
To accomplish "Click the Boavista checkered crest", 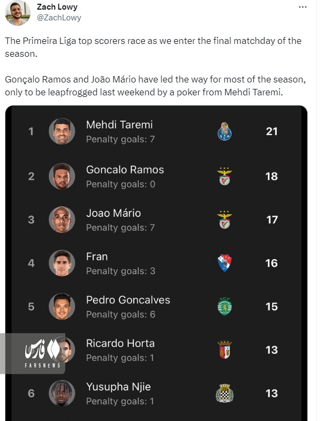I will click(224, 394).
